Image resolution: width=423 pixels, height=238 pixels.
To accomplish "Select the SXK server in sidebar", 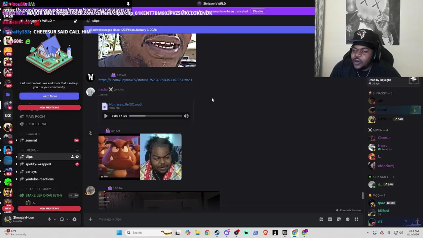I will [x=8, y=116].
